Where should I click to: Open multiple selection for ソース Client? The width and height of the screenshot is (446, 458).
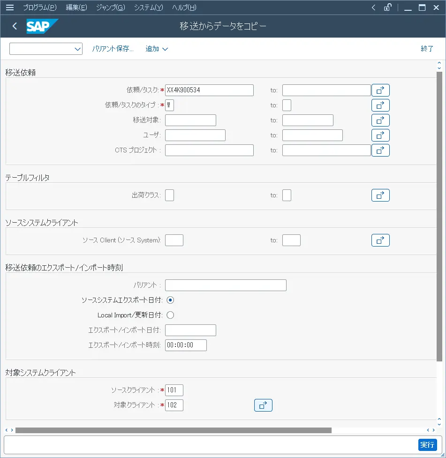tap(380, 240)
